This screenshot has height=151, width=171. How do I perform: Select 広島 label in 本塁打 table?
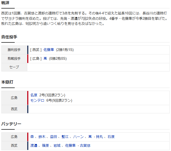(x=14, y=98)
